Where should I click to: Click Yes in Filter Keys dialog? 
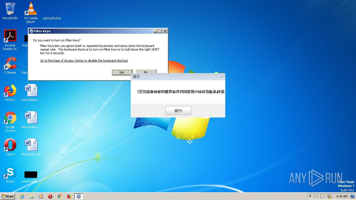click(x=122, y=72)
